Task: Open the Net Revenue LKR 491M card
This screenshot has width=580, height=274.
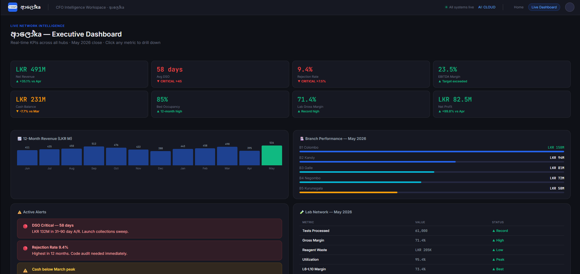Action: (x=79, y=74)
